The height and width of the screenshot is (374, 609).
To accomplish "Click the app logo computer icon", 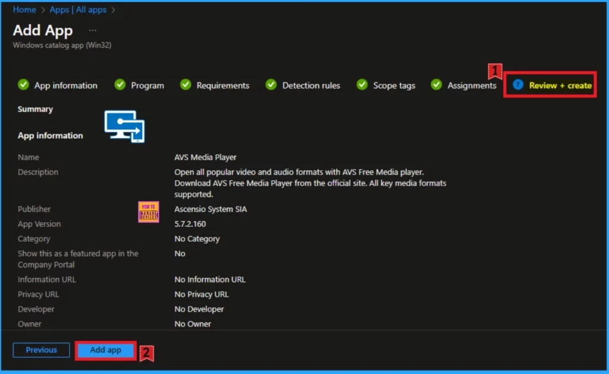I will (124, 126).
